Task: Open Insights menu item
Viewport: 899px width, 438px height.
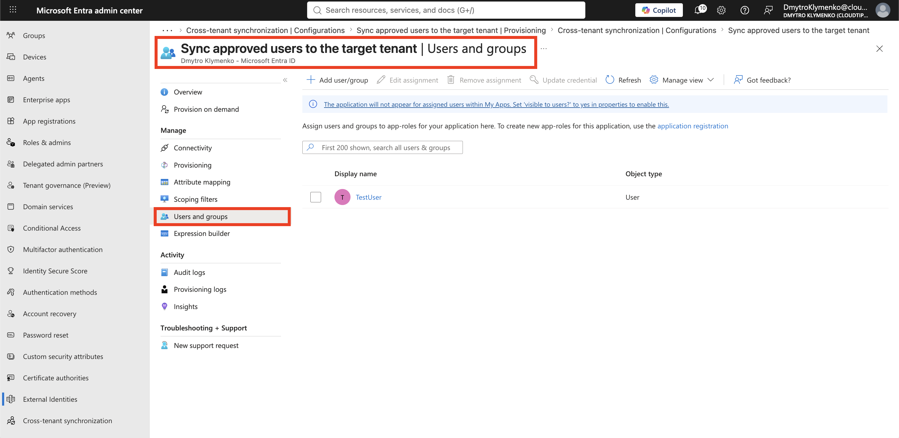Action: [185, 307]
